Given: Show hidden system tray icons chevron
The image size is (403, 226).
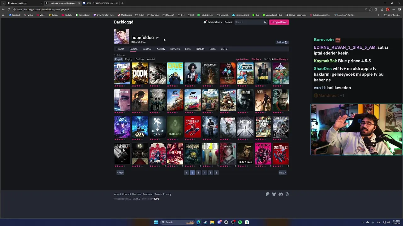Looking at the screenshot, I should tap(362, 222).
